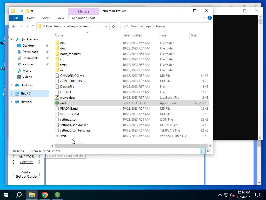Open the Application Tools tab
Viewport: 266px width, 200px height.
(x=83, y=18)
